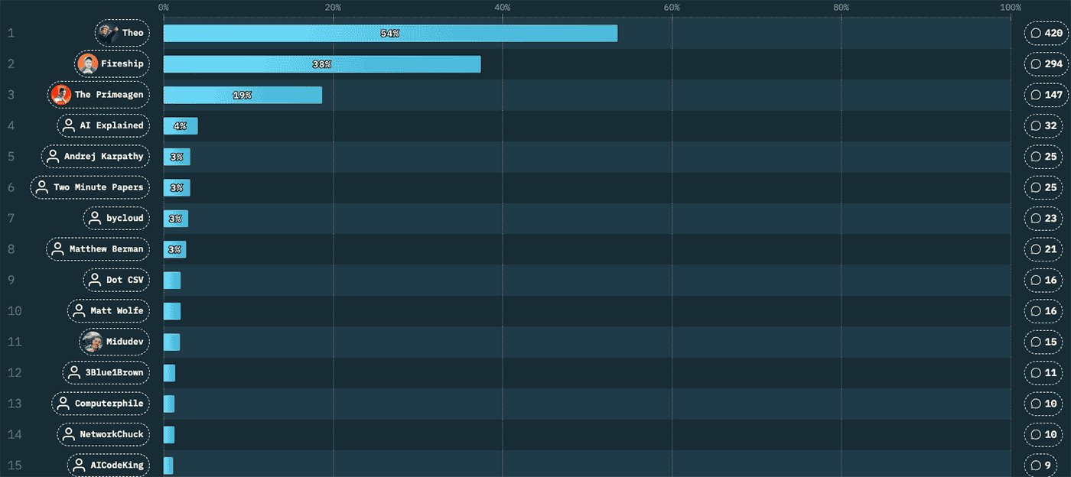Image resolution: width=1071 pixels, height=477 pixels.
Task: Click the person icon beside Matt Wolfe
Action: 79,310
